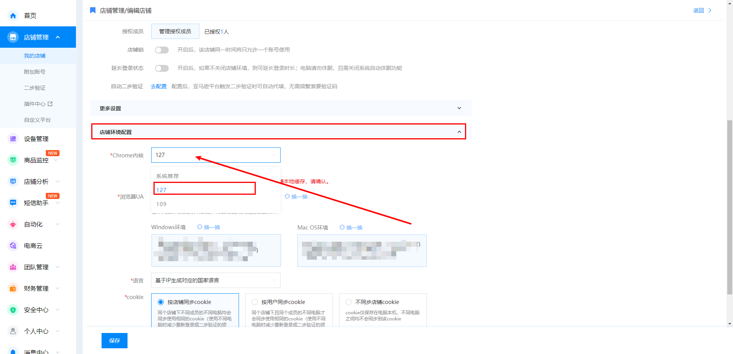This screenshot has width=733, height=354.
Task: Toggle the store lock (店铺锁) switch
Action: coord(161,50)
